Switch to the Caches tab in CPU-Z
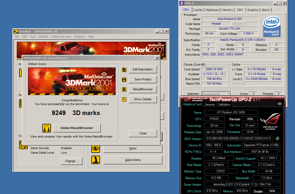This screenshot has height=194, width=295. tap(198, 10)
